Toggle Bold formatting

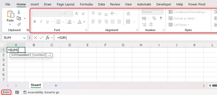[x=35, y=22]
